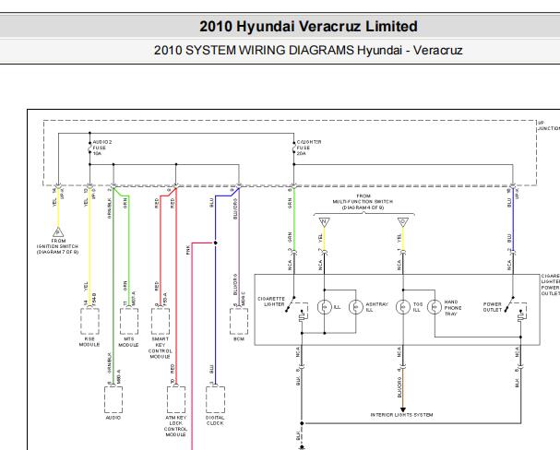Click the BCM connector box

[239, 321]
